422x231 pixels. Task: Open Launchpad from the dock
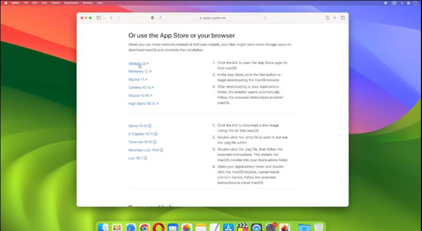(x=117, y=228)
